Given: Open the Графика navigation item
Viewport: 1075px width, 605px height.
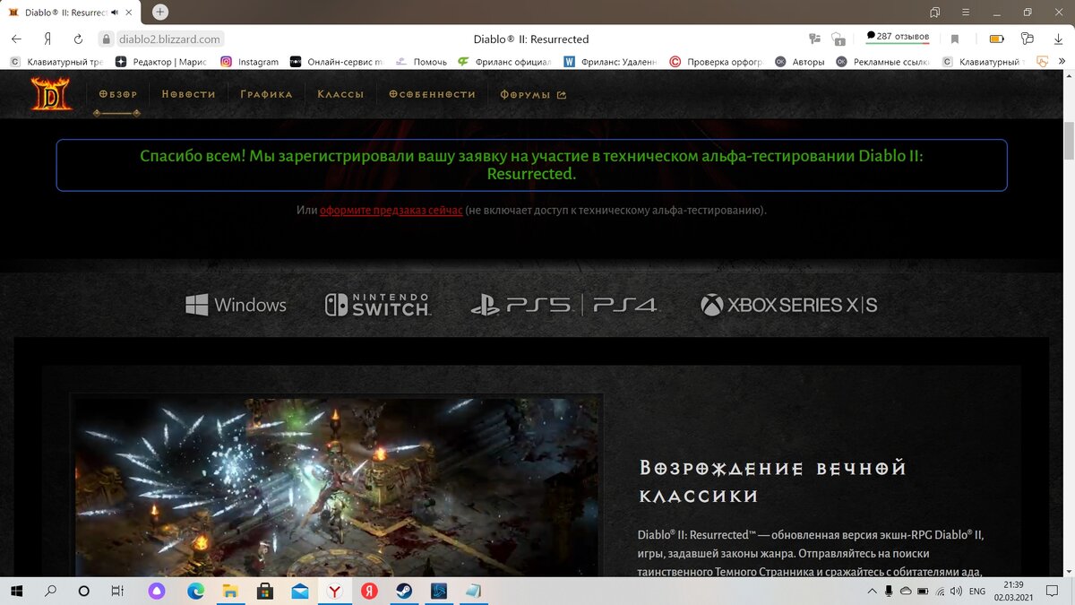Looking at the screenshot, I should click(266, 94).
